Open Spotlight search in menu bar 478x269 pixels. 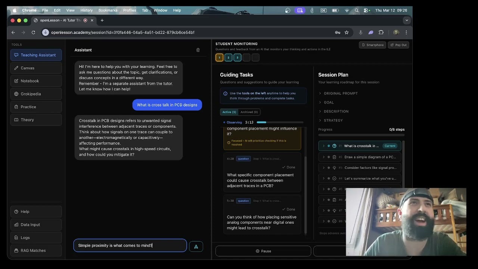tap(357, 10)
